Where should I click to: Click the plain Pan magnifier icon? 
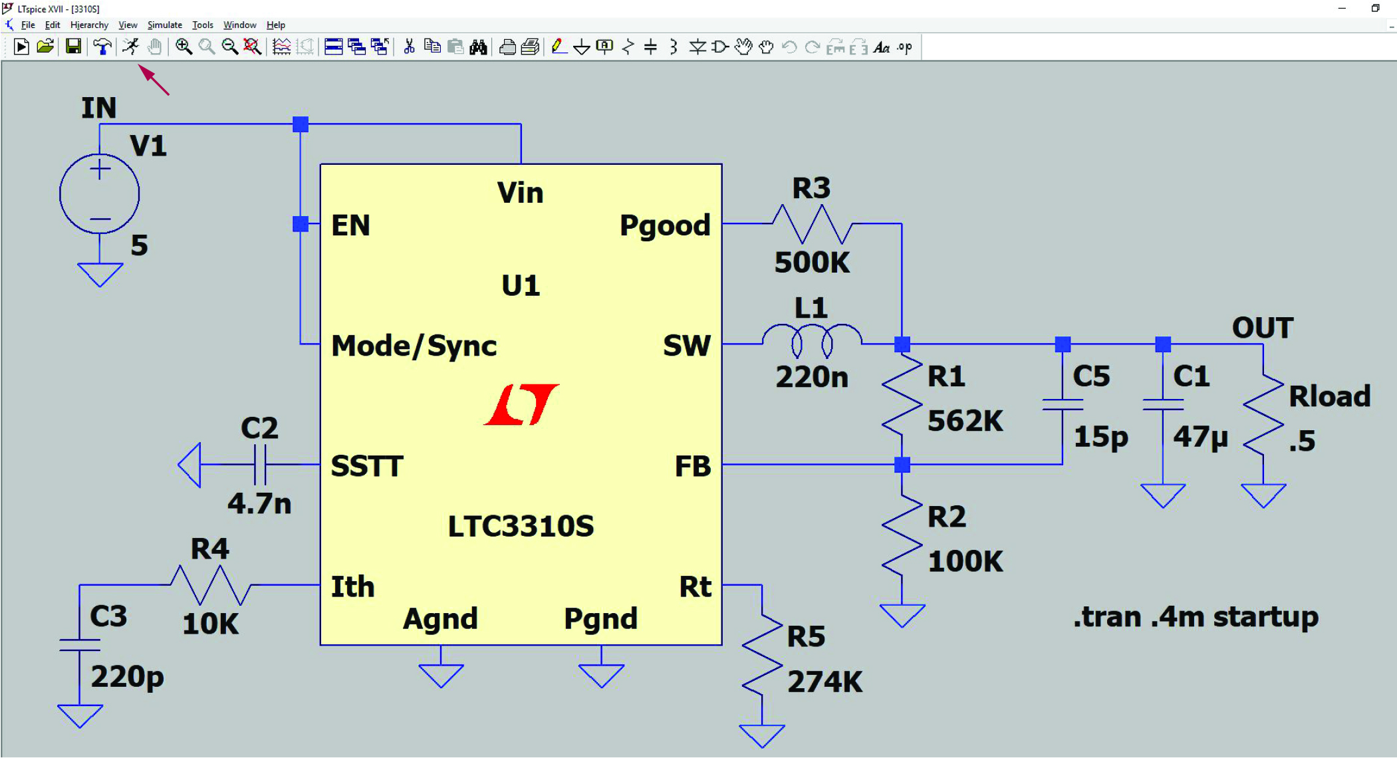tap(207, 47)
